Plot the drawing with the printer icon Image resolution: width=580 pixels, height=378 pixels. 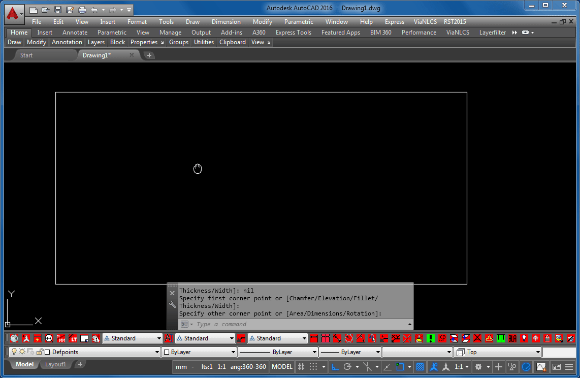coord(82,10)
